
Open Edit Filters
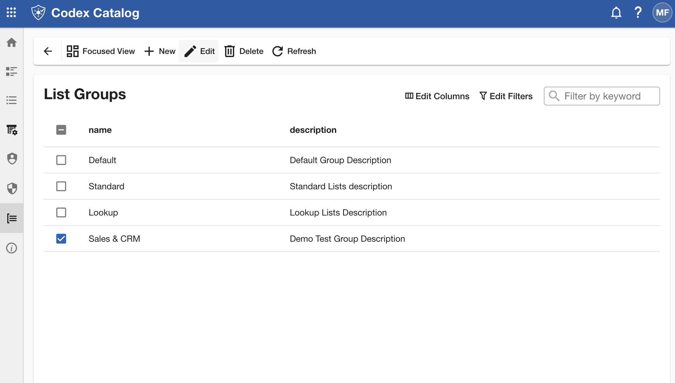[x=506, y=96]
